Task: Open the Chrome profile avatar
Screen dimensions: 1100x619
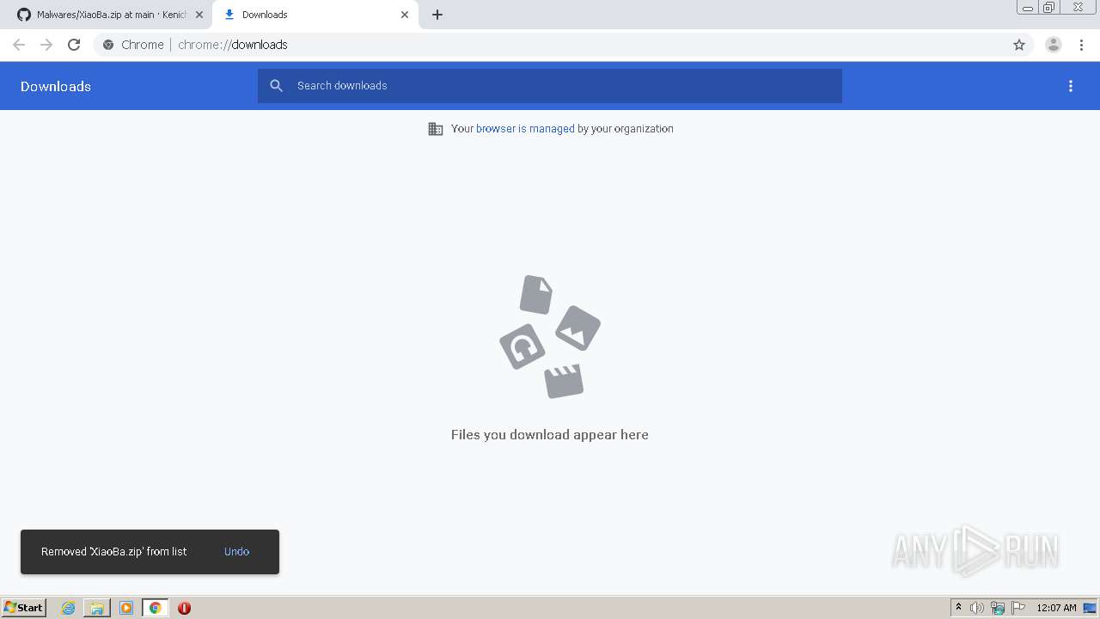Action: click(1054, 45)
